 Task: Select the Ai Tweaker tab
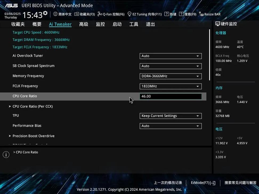[x=60, y=24]
